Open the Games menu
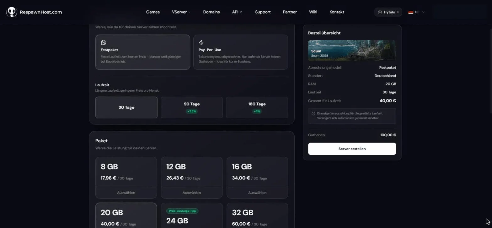 [x=153, y=12]
